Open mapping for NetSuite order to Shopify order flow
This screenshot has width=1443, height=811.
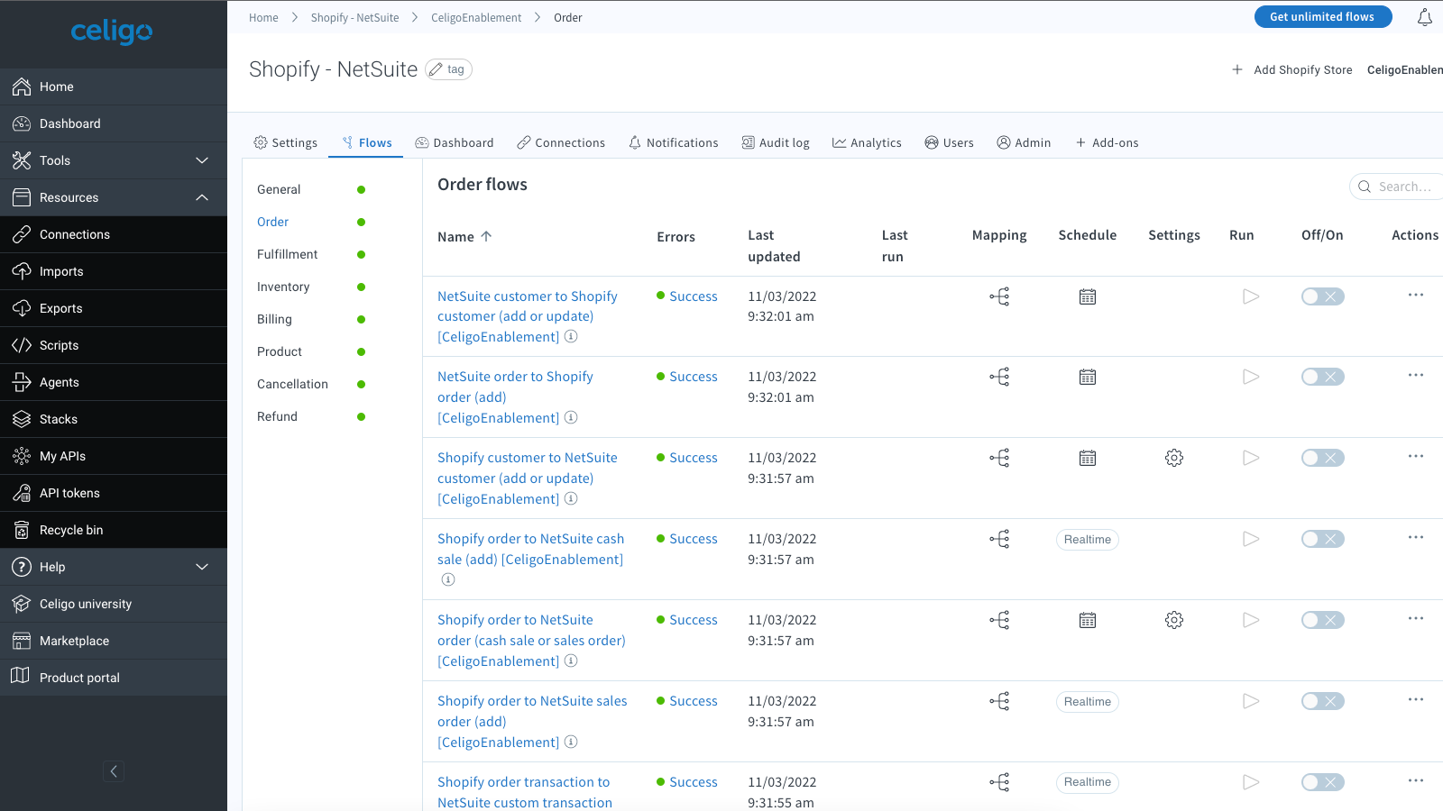[999, 377]
